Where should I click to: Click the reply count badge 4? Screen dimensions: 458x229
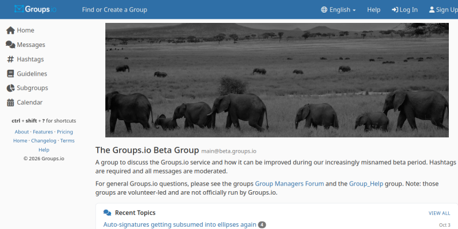[x=262, y=225]
